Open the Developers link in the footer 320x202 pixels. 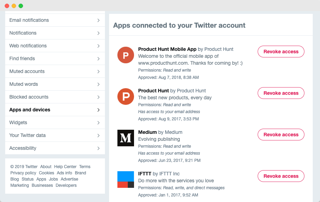pos(66,185)
